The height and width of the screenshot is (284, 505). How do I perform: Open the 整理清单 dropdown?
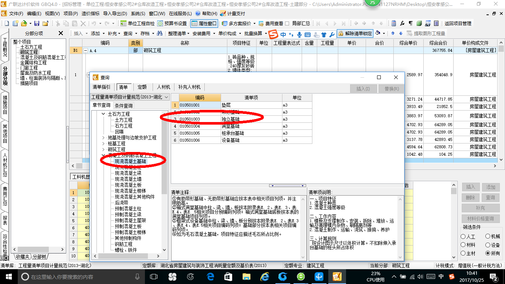pyautogui.click(x=179, y=33)
